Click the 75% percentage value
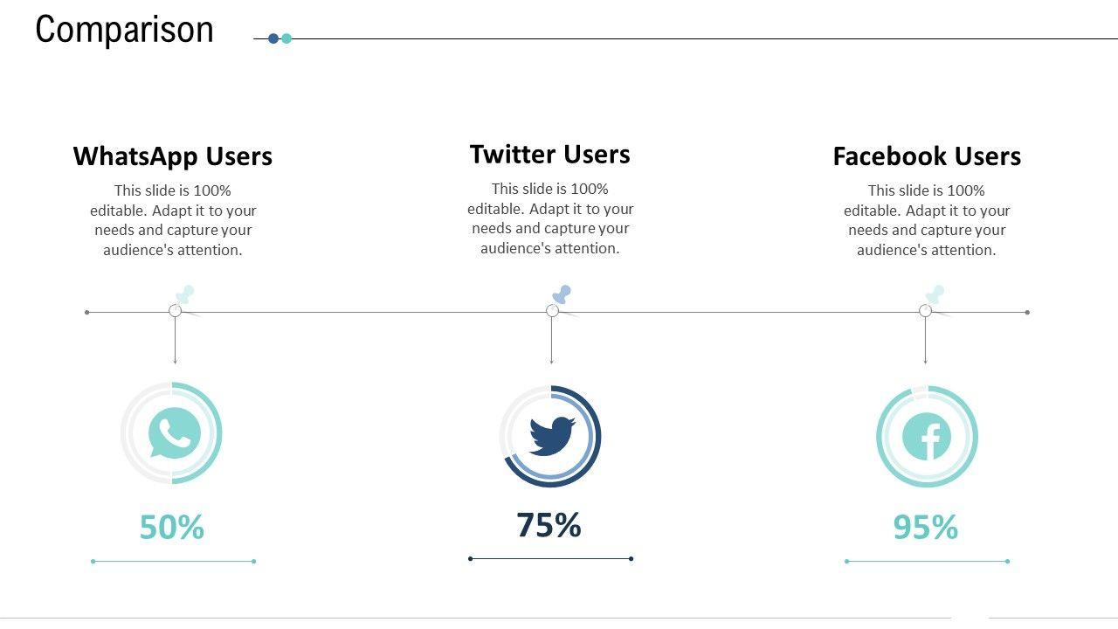Viewport: 1118px width, 629px height. (549, 526)
